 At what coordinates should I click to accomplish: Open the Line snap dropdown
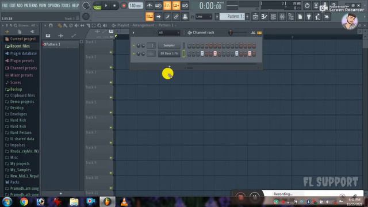pos(204,17)
